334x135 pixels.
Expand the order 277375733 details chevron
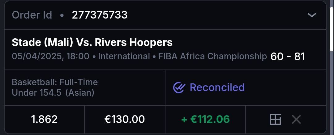pos(312,15)
